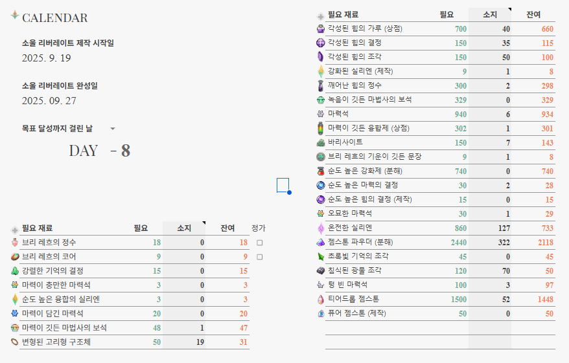Click the 오묘한 마력석 icon
569x363 pixels.
point(320,214)
